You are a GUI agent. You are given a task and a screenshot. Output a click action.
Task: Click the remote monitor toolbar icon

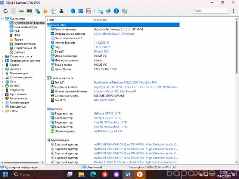click(100, 11)
